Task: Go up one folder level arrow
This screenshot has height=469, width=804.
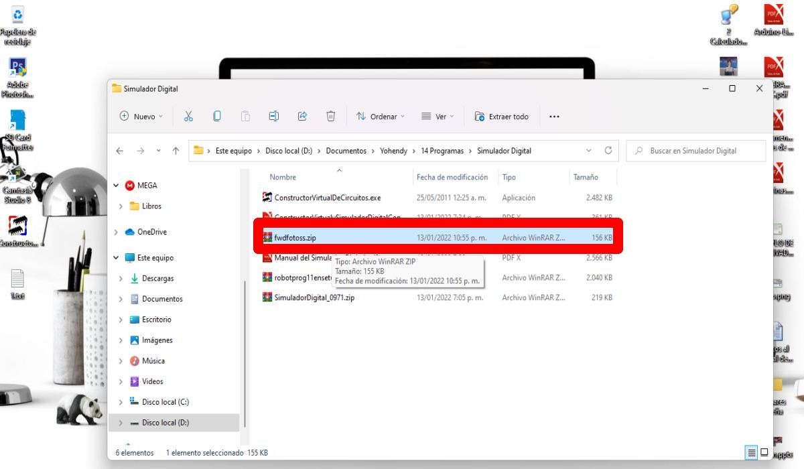Action: pos(176,151)
